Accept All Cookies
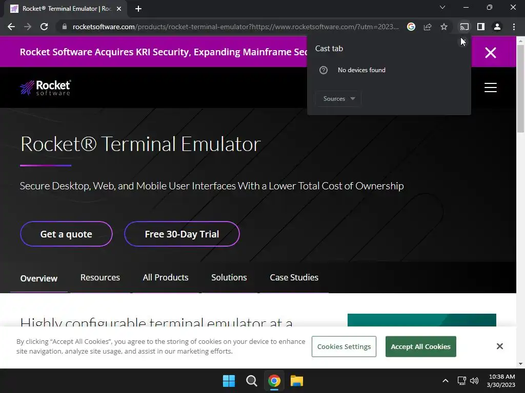This screenshot has height=393, width=525. pyautogui.click(x=420, y=346)
